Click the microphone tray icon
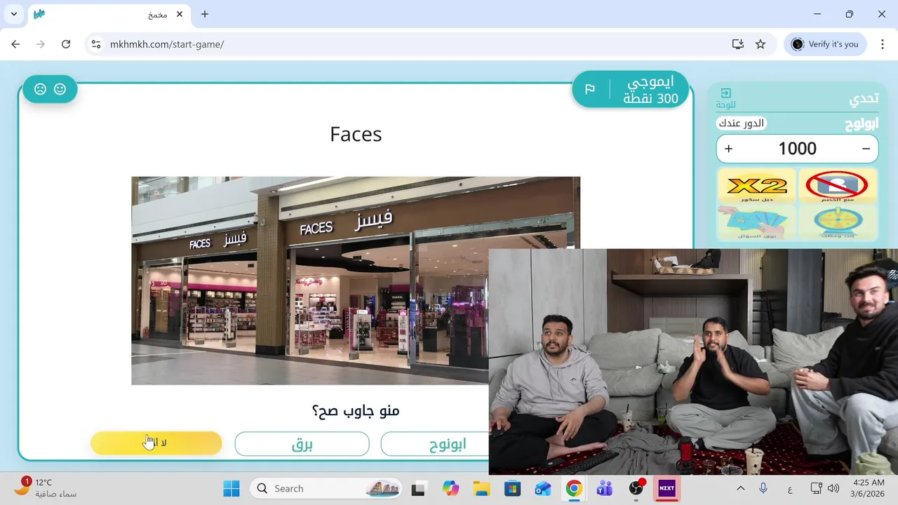The height and width of the screenshot is (505, 898). 763,489
